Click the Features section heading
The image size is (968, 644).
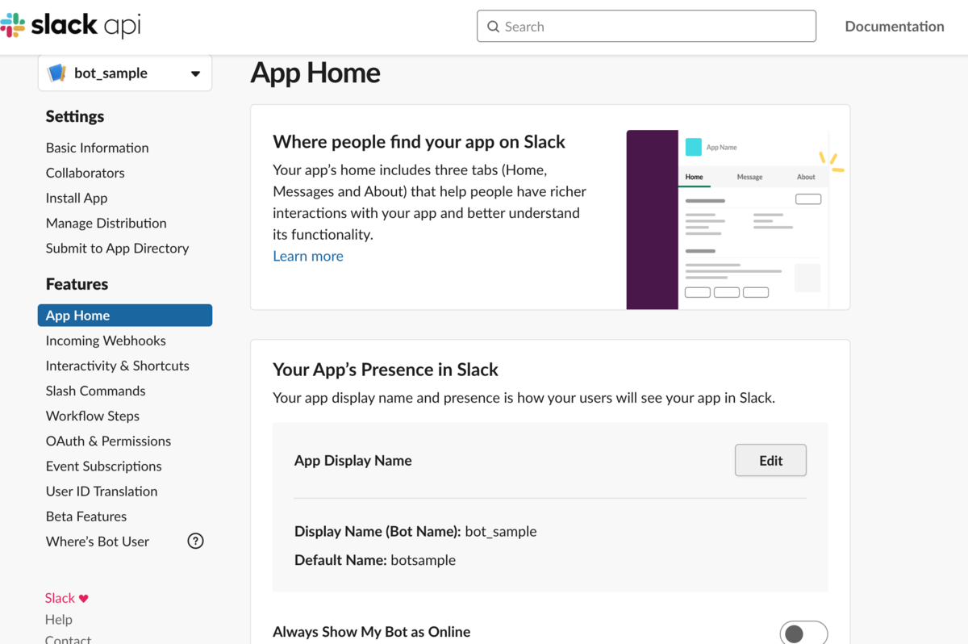click(77, 284)
